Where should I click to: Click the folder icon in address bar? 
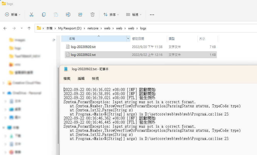(x=39, y=28)
